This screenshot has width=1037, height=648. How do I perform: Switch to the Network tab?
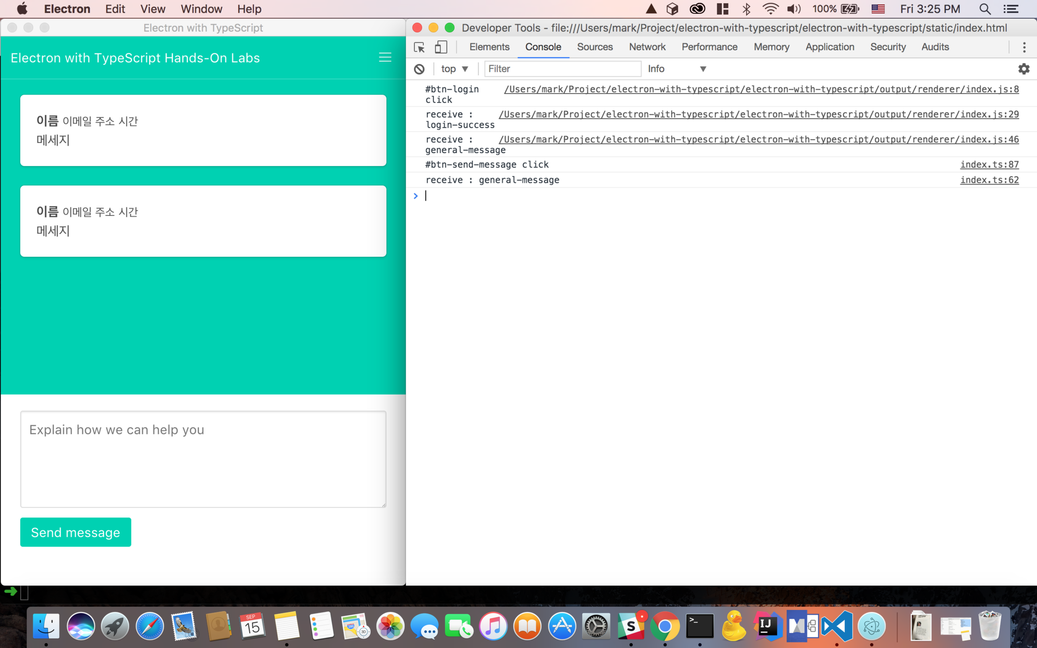[647, 47]
